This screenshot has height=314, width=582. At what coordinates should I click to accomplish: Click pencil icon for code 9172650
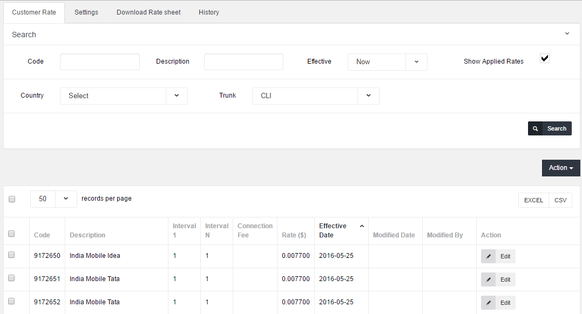488,256
